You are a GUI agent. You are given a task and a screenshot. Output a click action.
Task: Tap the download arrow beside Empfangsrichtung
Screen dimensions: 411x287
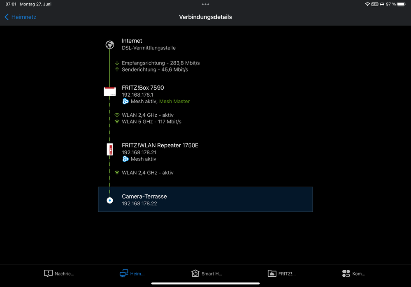pos(117,63)
